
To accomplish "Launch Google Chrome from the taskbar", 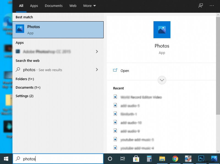I will [175, 159].
